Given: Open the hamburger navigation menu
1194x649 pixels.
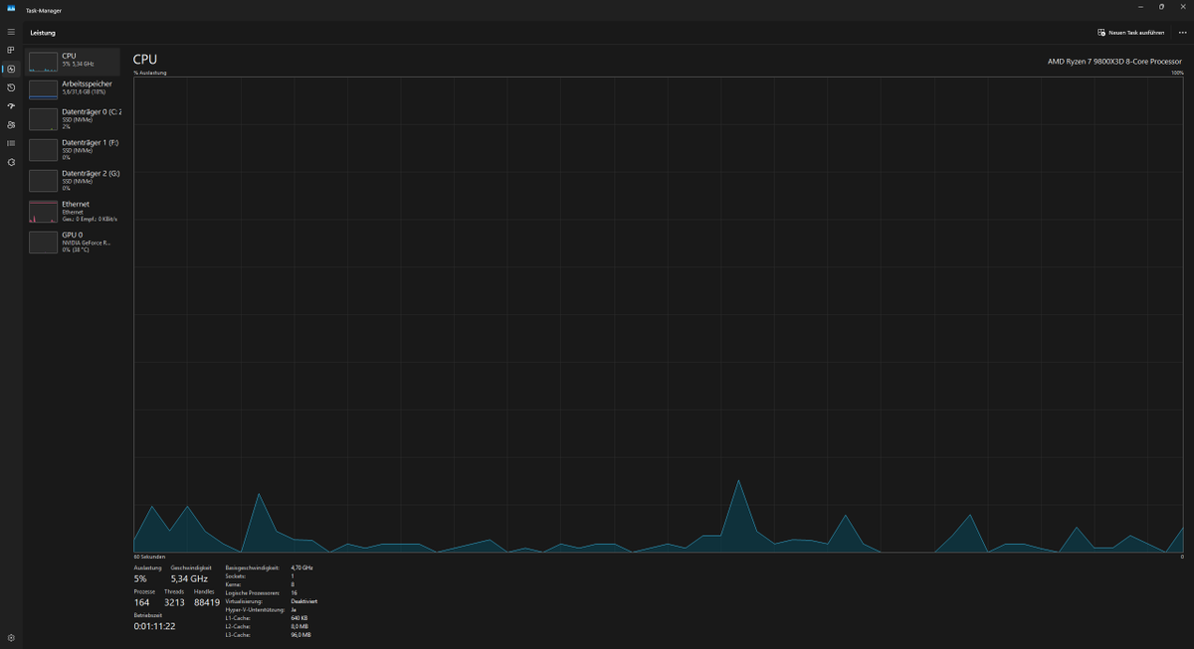Looking at the screenshot, I should (11, 32).
